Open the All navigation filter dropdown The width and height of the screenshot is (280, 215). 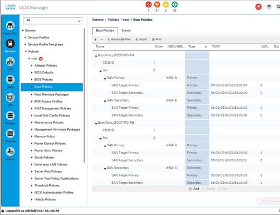coord(53,21)
